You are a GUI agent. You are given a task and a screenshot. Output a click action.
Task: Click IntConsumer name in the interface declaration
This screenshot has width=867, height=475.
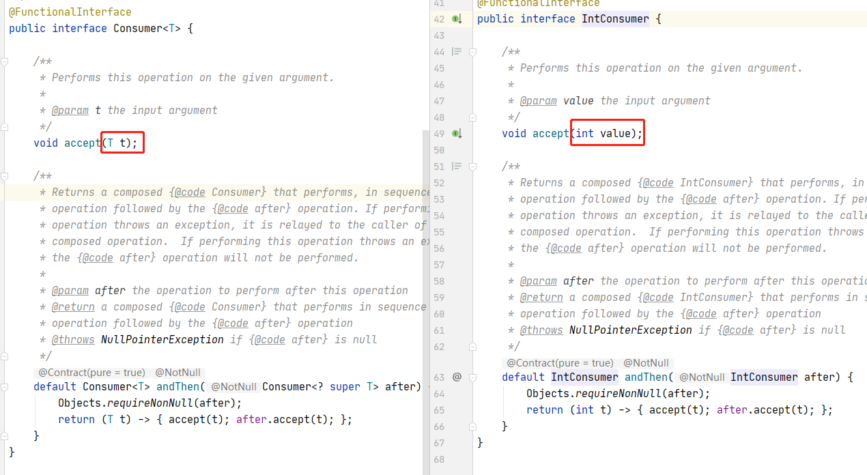click(x=615, y=19)
